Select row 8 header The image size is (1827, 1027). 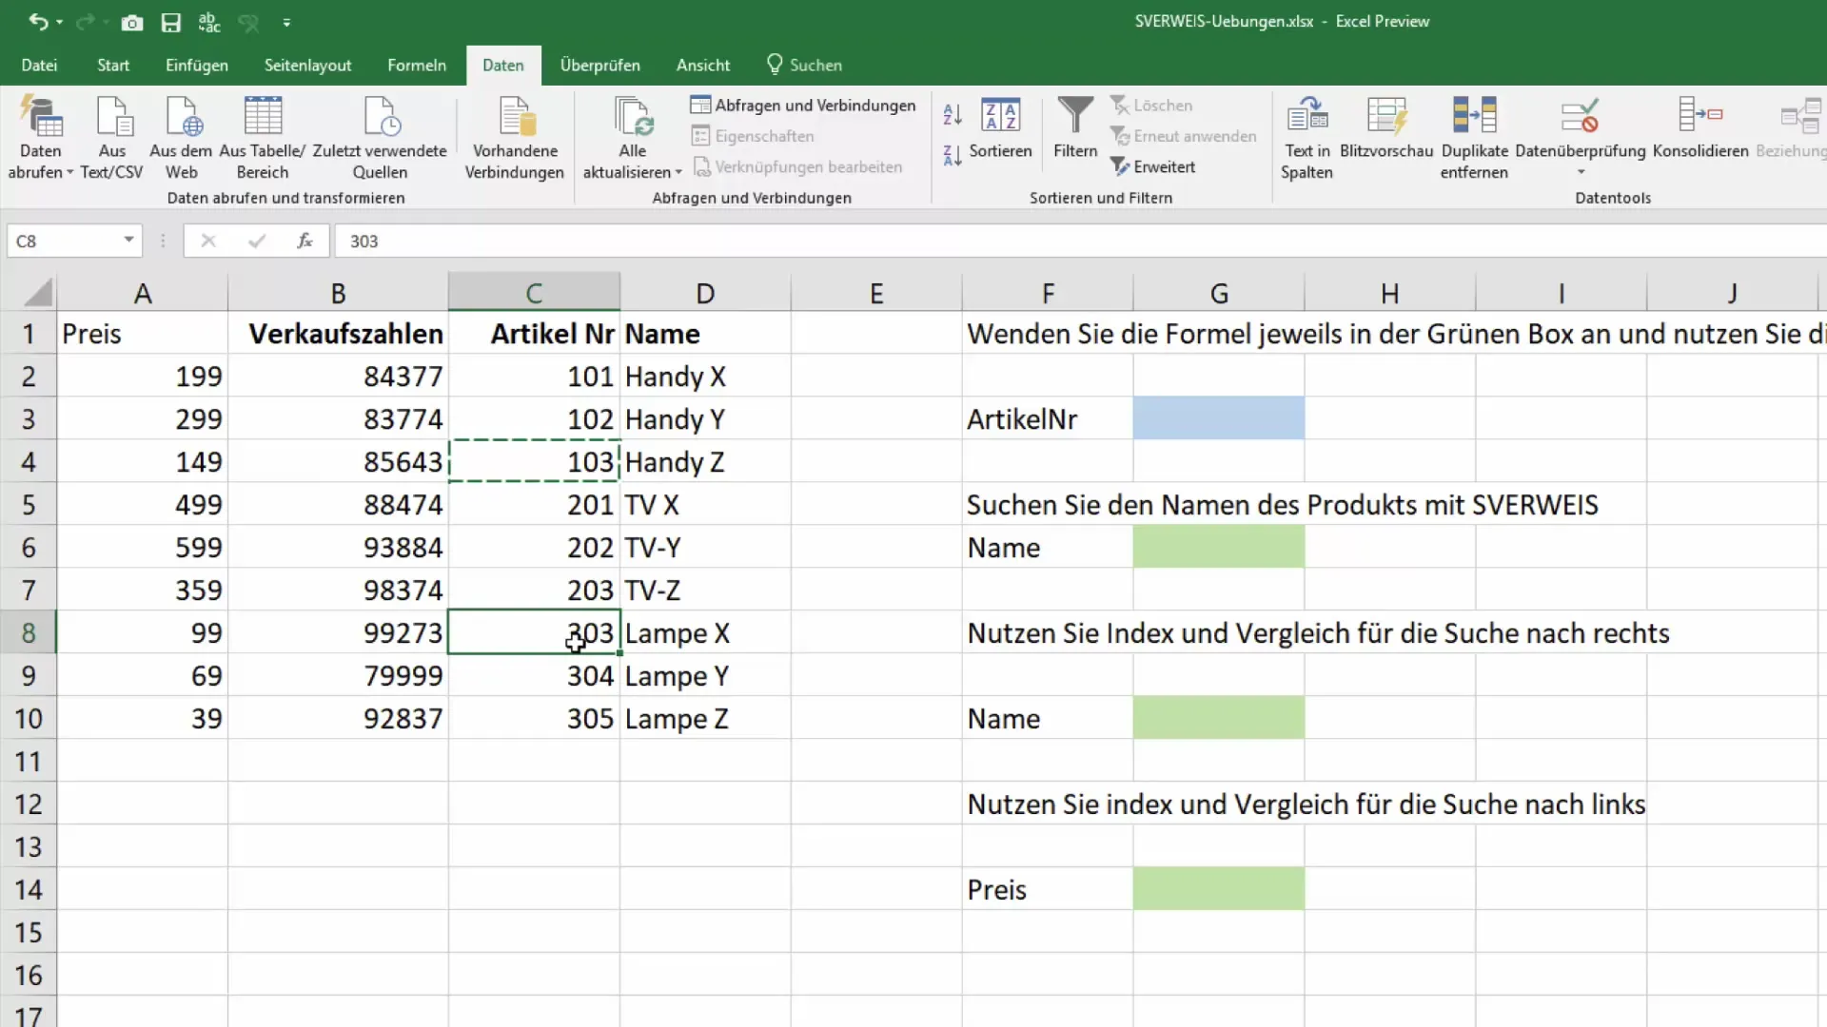click(28, 632)
